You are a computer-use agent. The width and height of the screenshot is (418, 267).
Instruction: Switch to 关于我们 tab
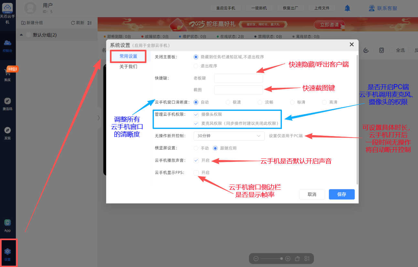click(128, 67)
